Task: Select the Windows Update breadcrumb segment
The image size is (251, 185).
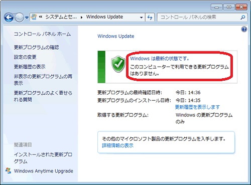Action: tap(104, 17)
